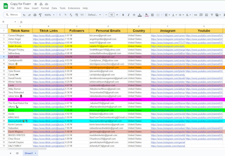This screenshot has width=225, height=156.
Task: Select the orange KINGS name cell
Action: [x=20, y=67]
